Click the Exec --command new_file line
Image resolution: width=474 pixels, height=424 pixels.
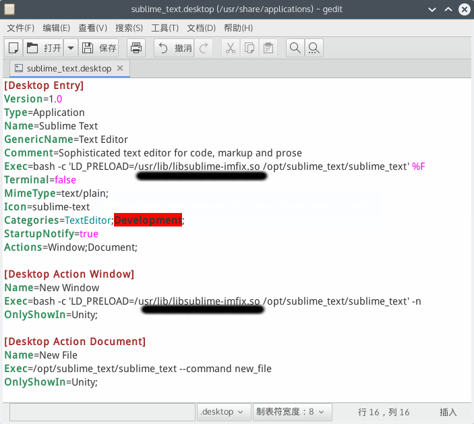click(x=138, y=369)
